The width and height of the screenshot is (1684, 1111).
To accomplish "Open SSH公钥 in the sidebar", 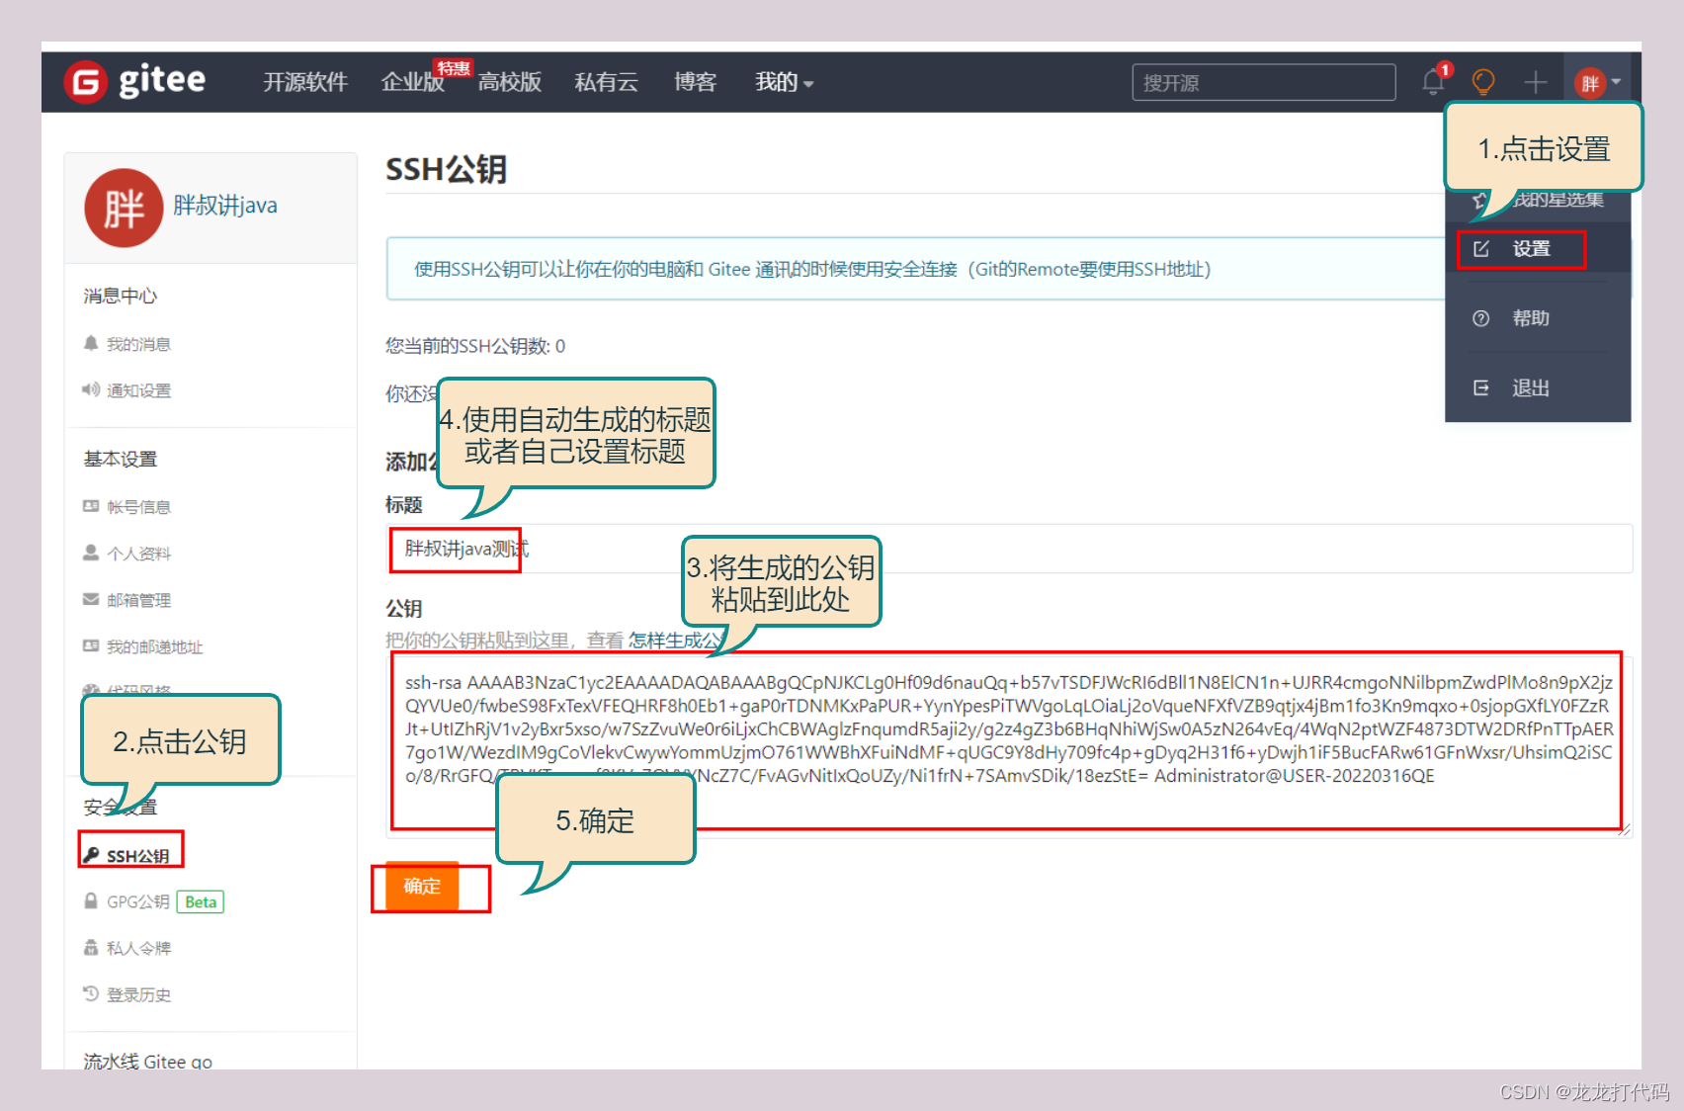I will 137,856.
